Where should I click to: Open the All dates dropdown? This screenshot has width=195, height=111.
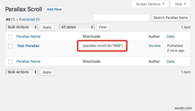pyautogui.click(x=77, y=27)
